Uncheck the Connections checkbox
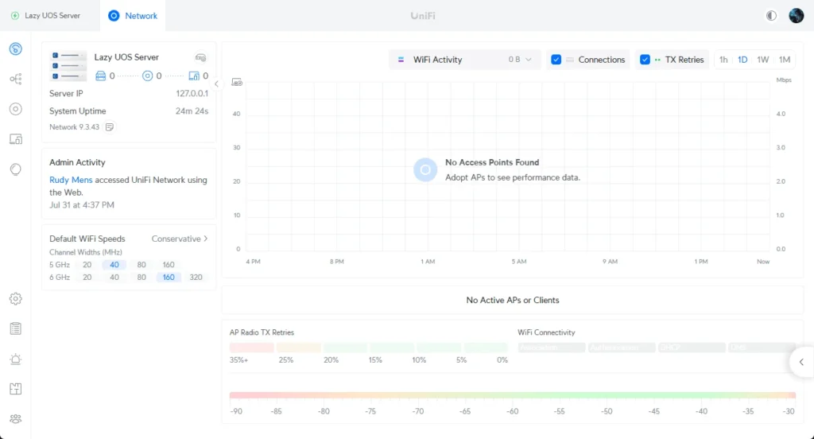Screen dimensions: 814x439 [556, 60]
